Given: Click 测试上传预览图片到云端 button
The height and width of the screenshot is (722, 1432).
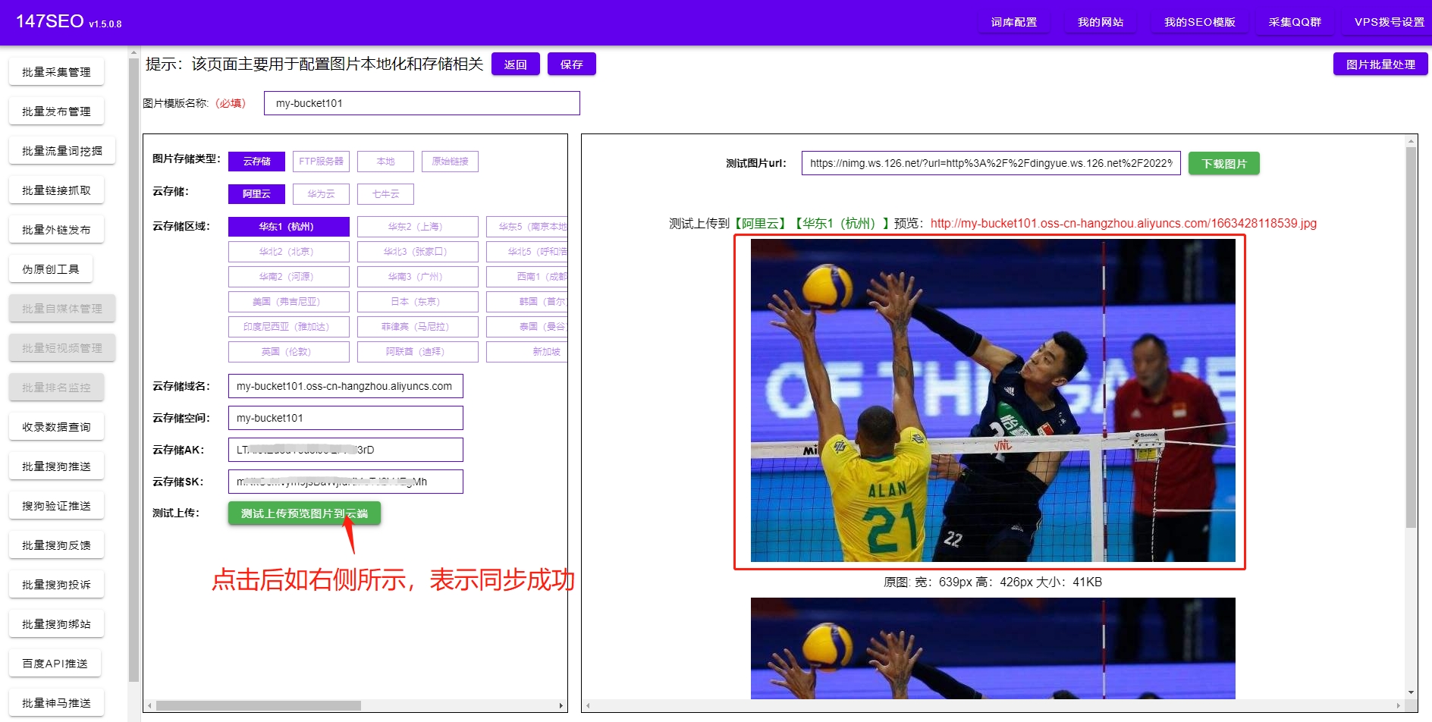Looking at the screenshot, I should tap(304, 513).
